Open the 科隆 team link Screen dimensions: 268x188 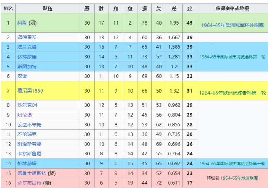point(22,23)
